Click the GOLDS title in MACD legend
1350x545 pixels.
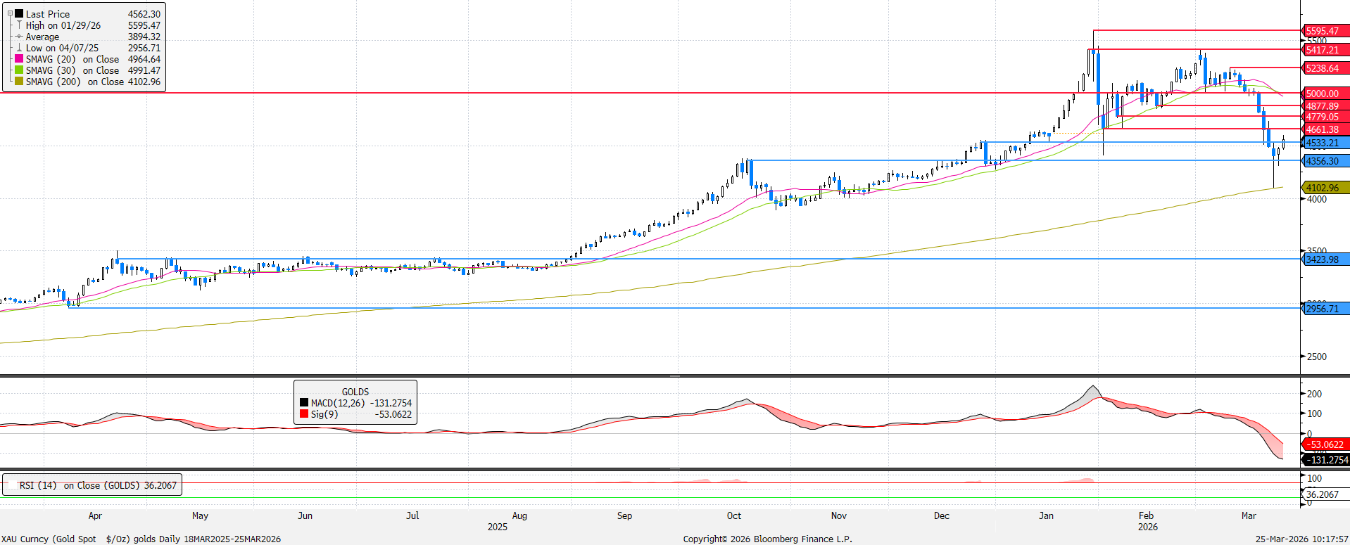(x=355, y=392)
